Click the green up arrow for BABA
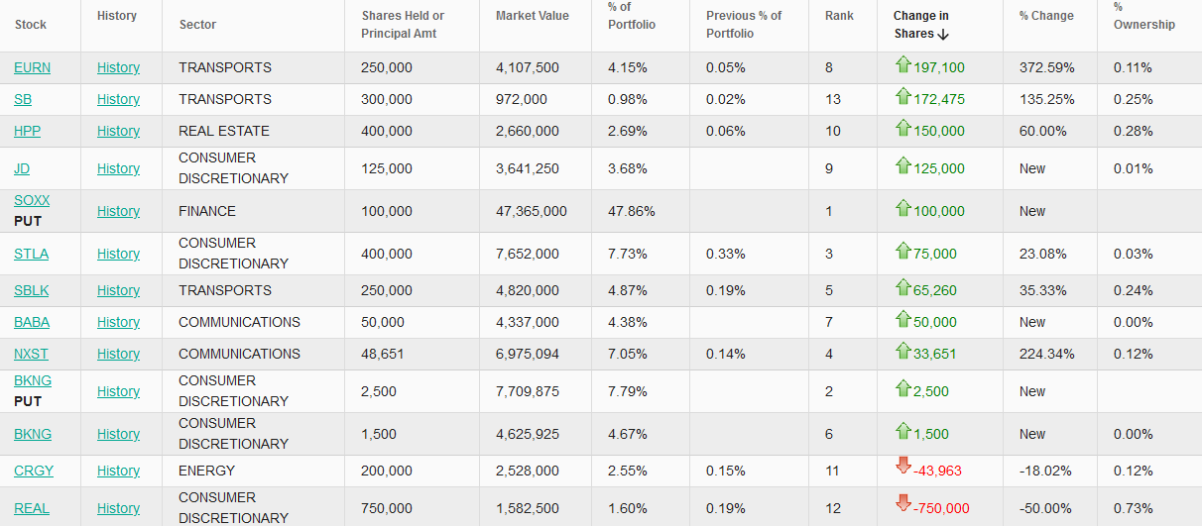This screenshot has height=526, width=1202. [x=902, y=320]
